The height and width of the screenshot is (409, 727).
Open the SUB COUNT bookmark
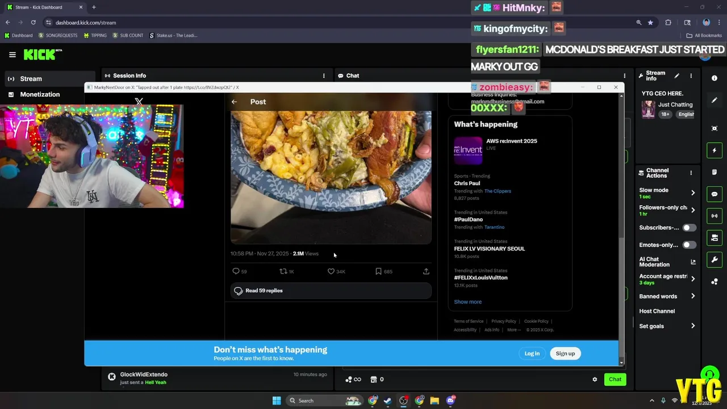tap(128, 35)
